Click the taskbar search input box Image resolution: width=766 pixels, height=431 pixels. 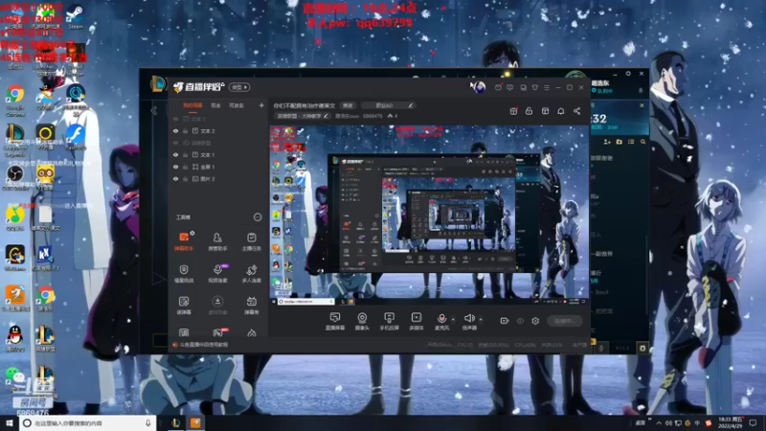[88, 423]
